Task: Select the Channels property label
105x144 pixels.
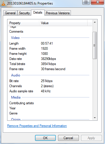Action: (16, 86)
